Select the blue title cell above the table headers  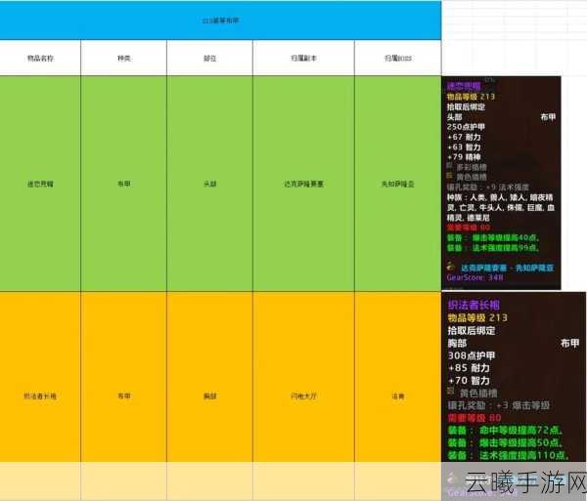click(x=220, y=21)
